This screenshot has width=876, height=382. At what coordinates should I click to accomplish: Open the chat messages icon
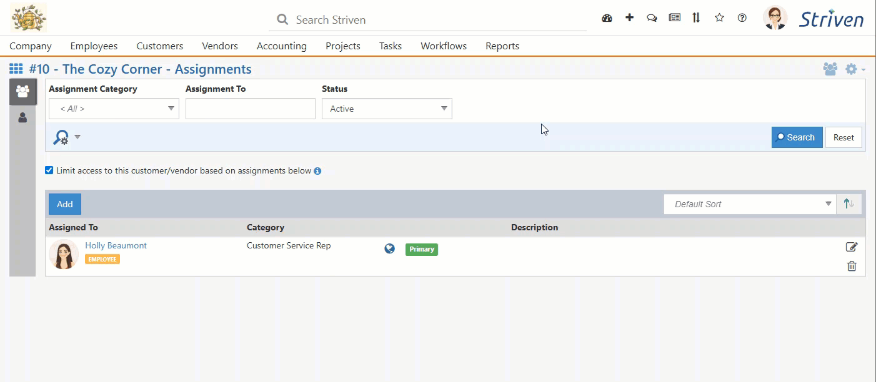(x=652, y=18)
